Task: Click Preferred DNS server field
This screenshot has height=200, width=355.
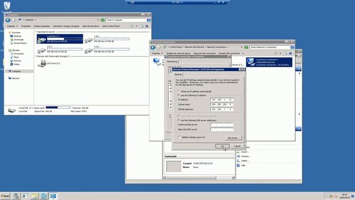Action: pos(222,124)
